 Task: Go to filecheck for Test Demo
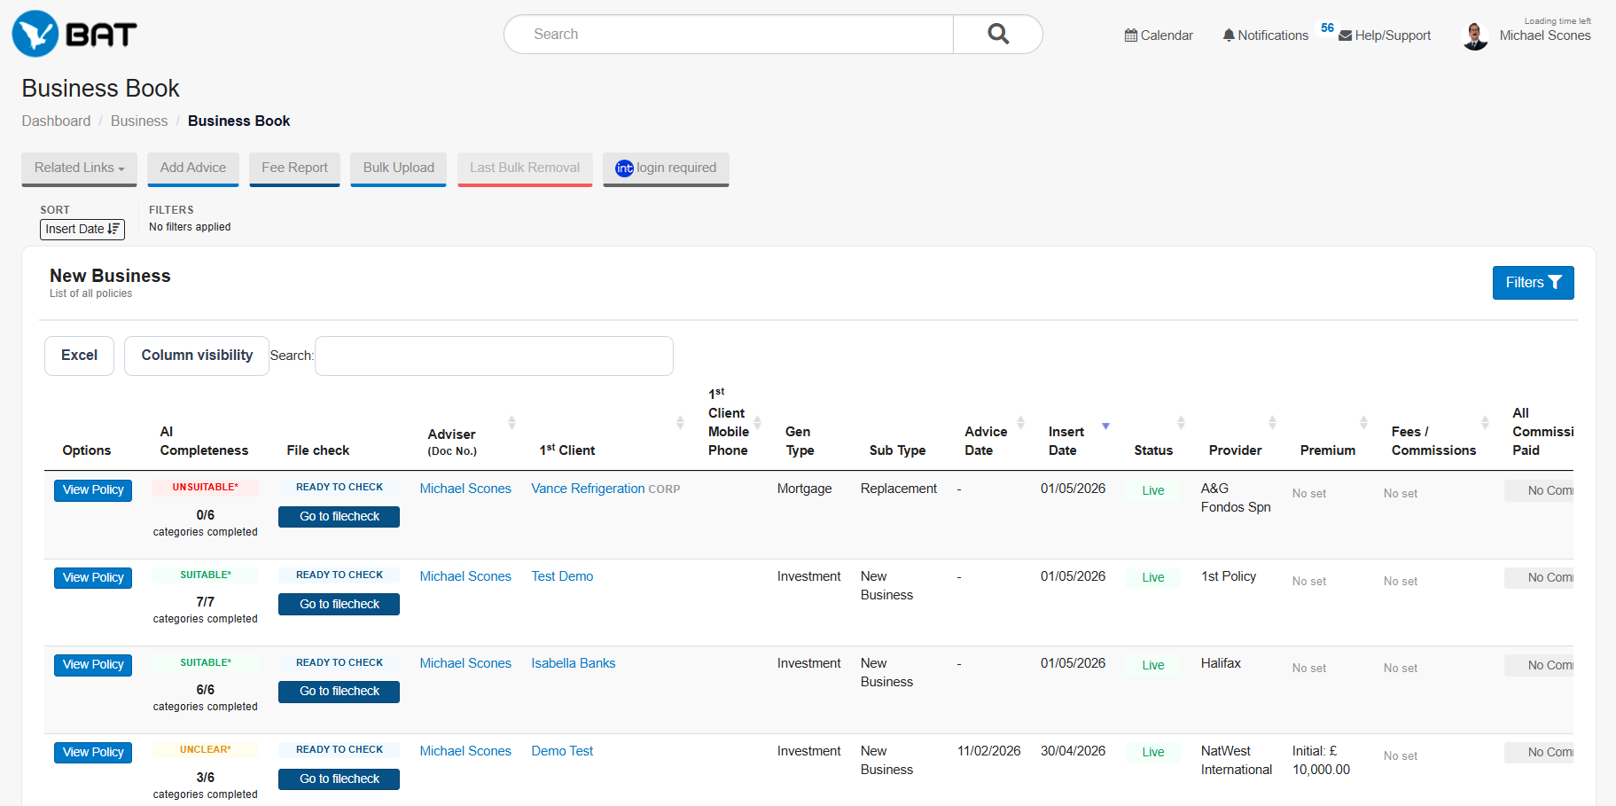point(339,605)
